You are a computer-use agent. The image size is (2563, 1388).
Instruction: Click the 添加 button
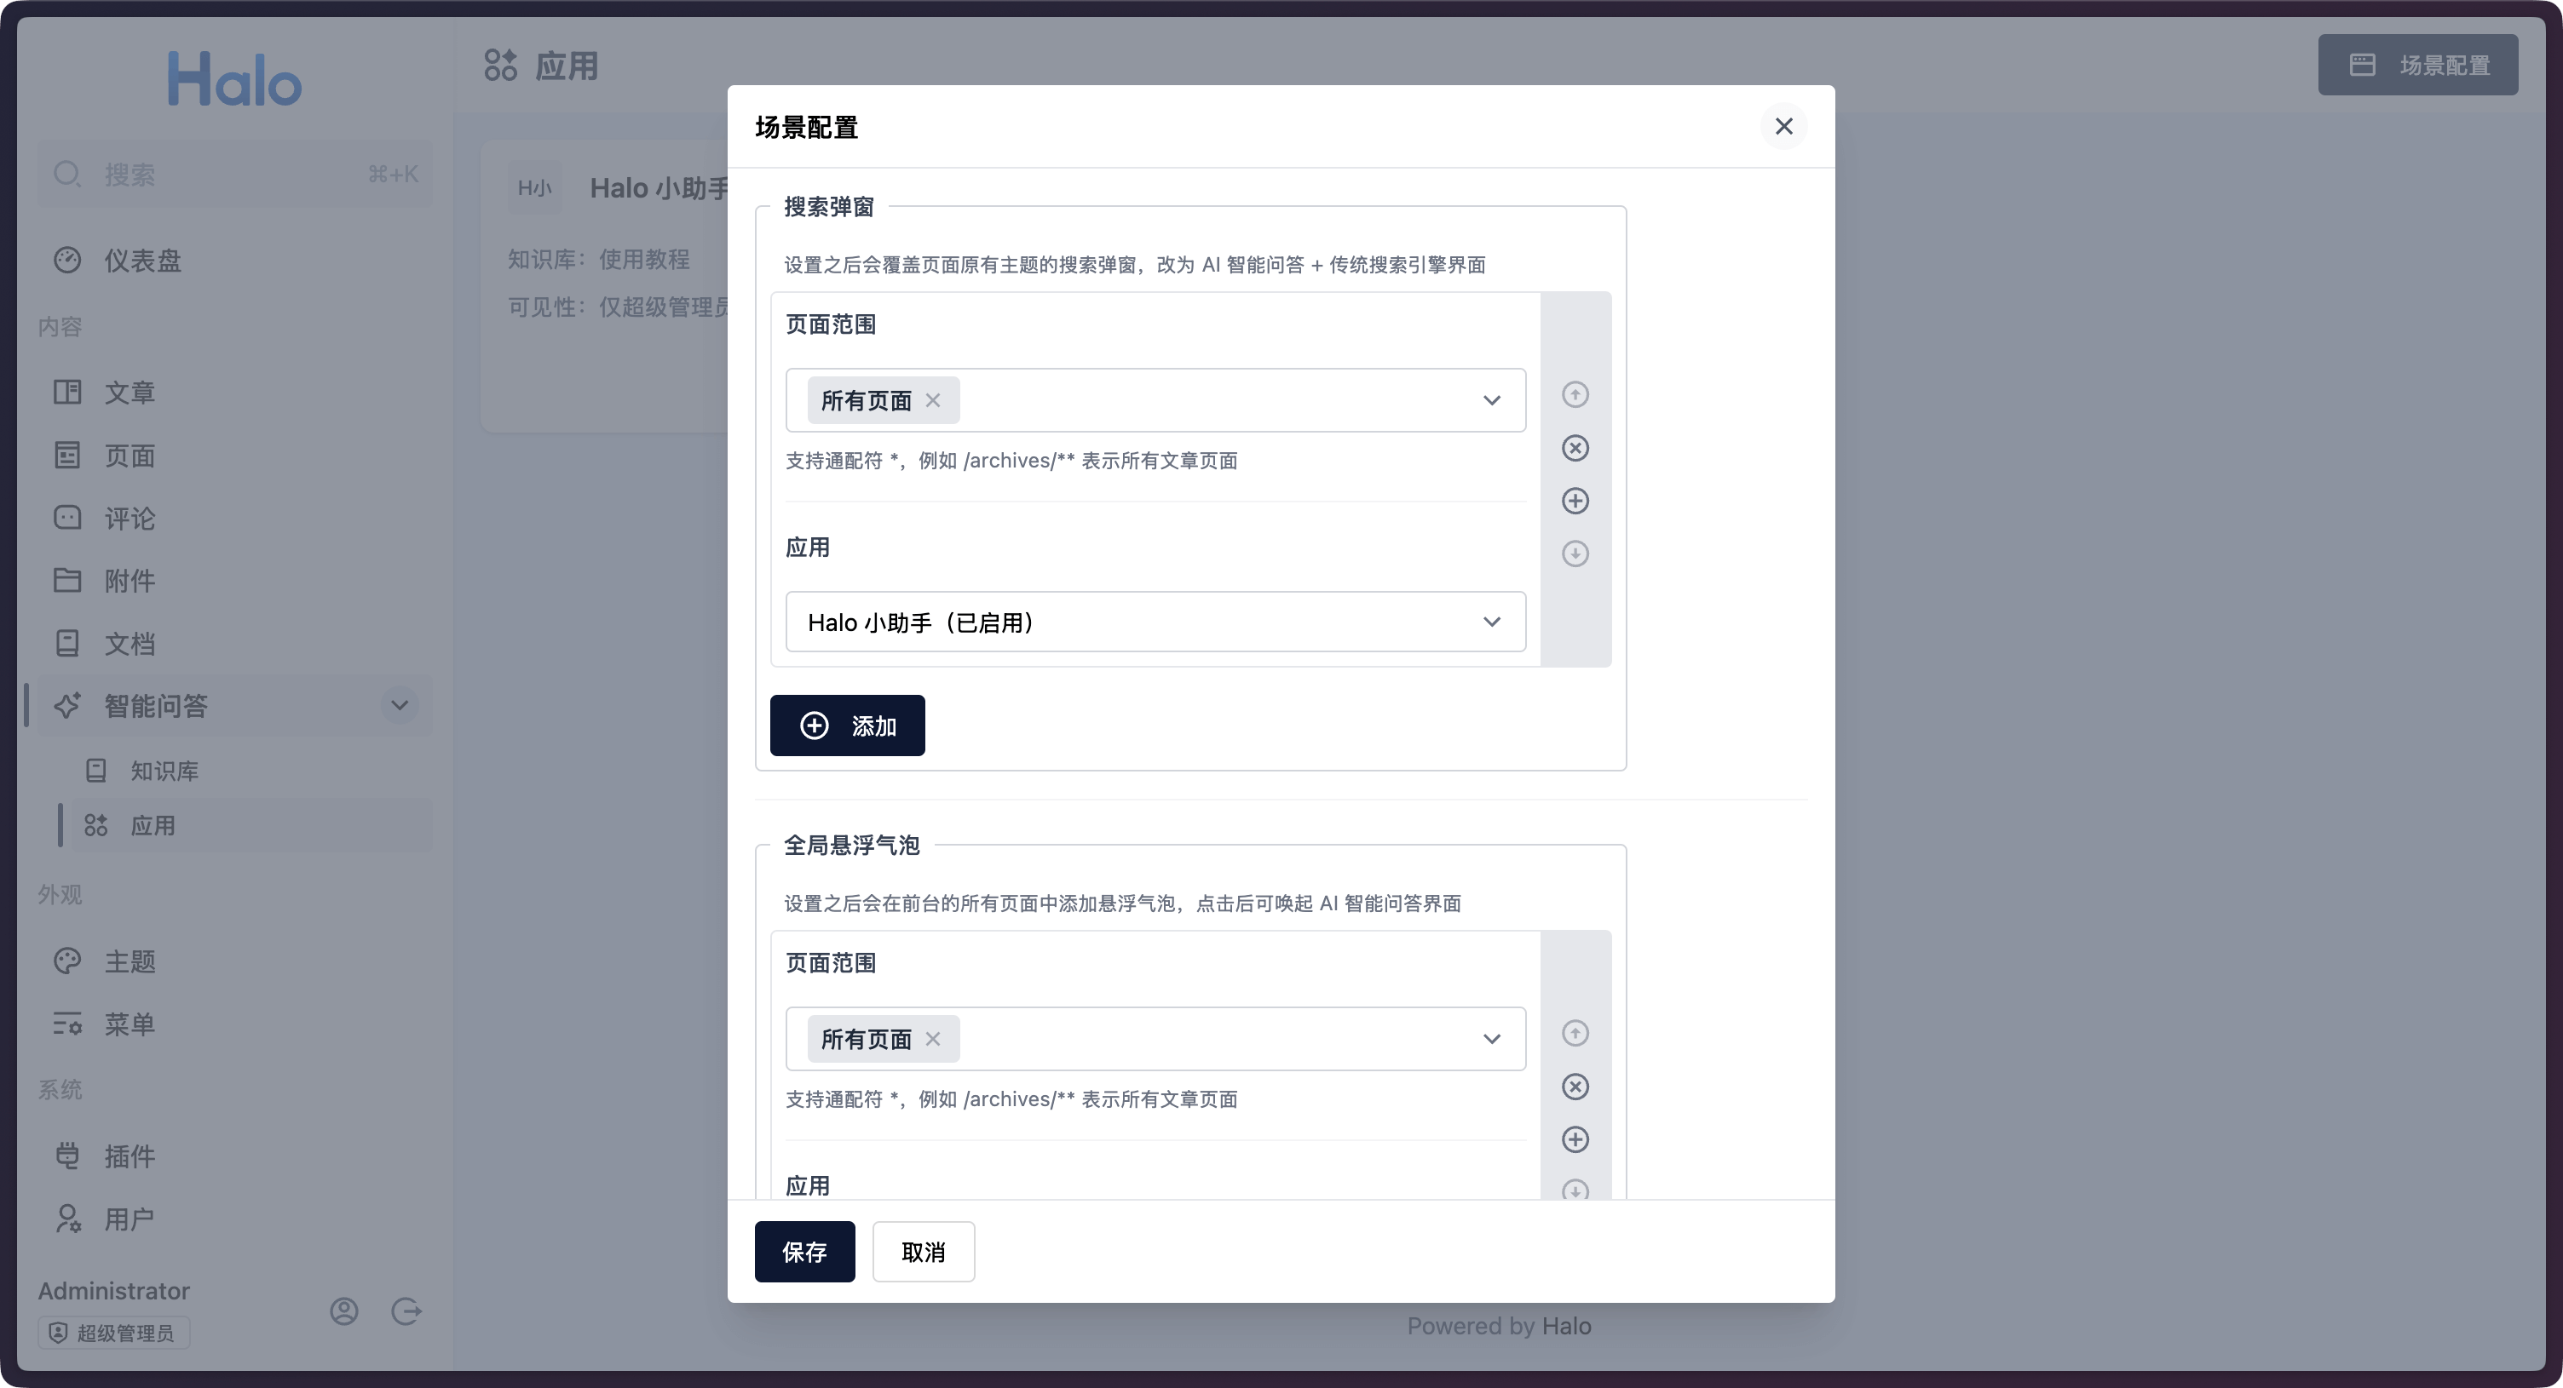click(x=847, y=725)
